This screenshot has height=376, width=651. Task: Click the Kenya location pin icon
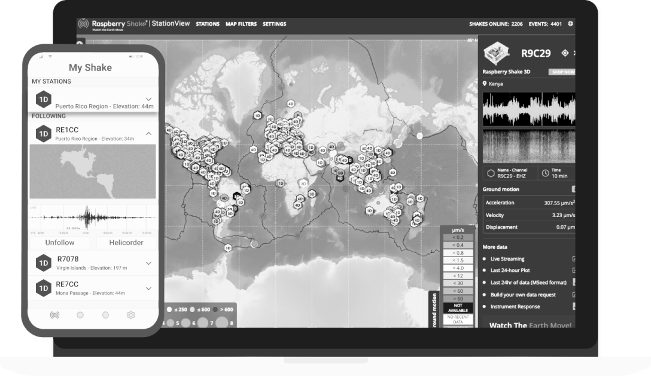485,84
